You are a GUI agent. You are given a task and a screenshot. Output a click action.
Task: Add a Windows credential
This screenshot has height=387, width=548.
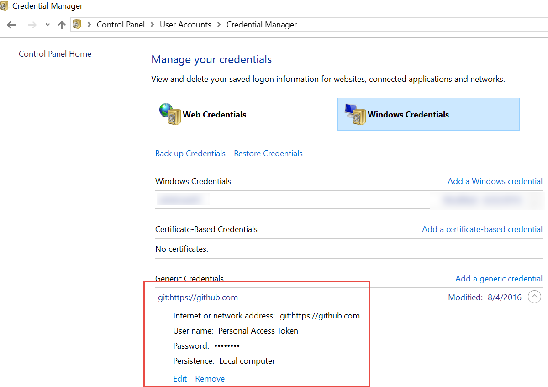coord(495,181)
